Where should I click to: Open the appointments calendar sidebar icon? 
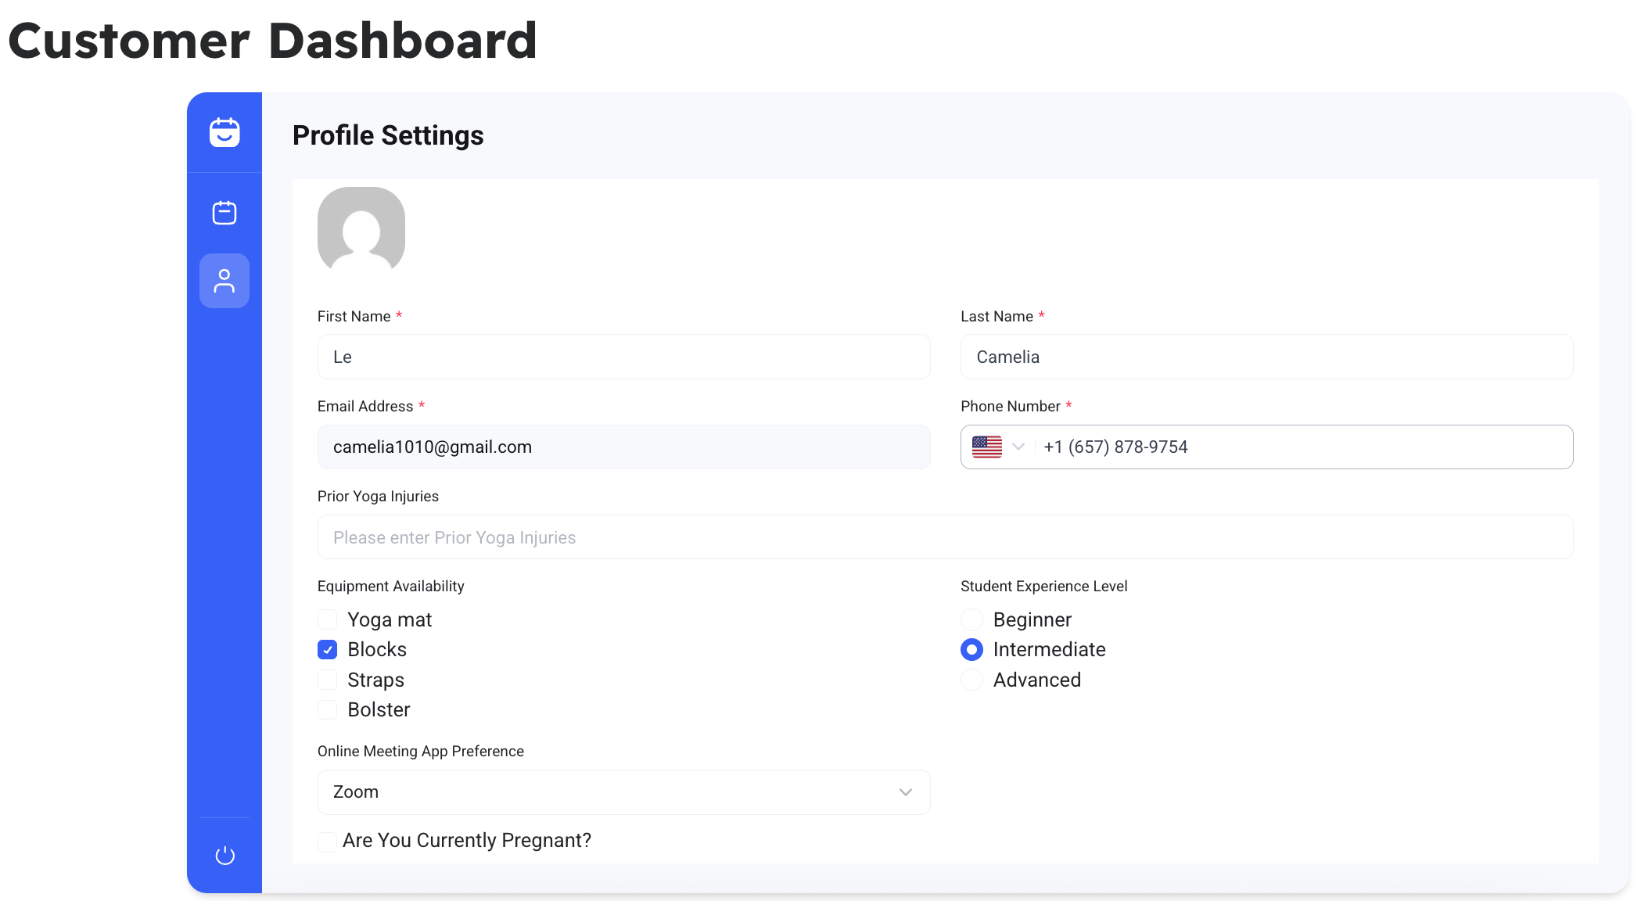tap(224, 213)
